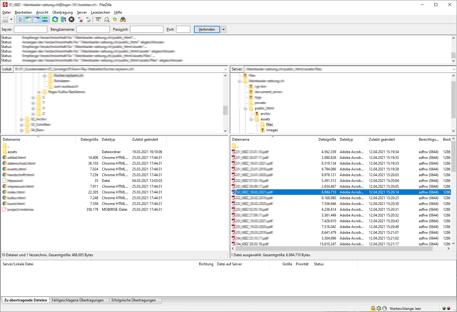Open the Übertragung menu
The width and height of the screenshot is (457, 312).
[62, 12]
